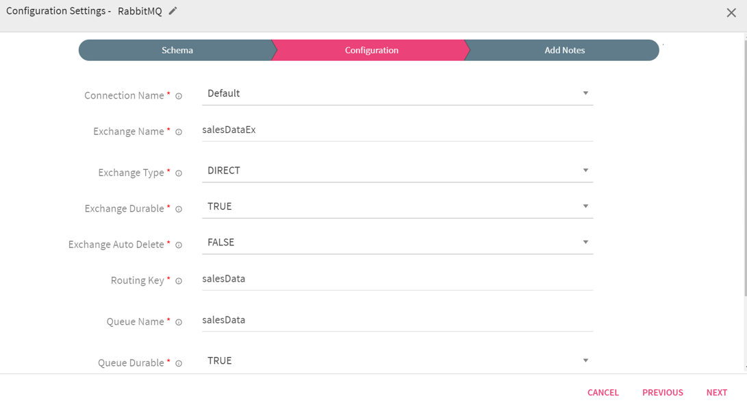The width and height of the screenshot is (747, 407).
Task: Expand the Exchange Type dropdown
Action: 397,171
